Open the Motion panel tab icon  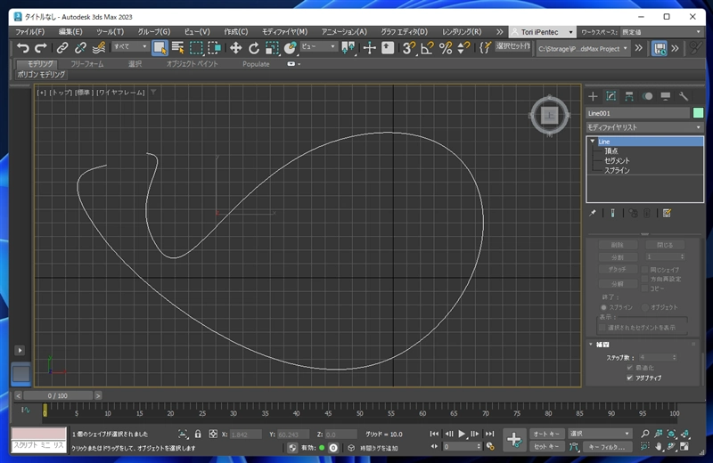pyautogui.click(x=647, y=96)
